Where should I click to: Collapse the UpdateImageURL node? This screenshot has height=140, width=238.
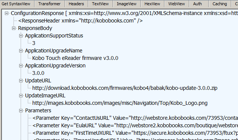tap(21, 96)
